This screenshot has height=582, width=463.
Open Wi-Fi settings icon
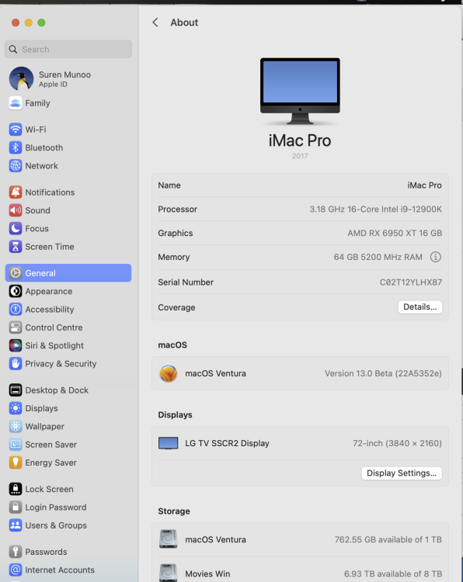pos(16,129)
